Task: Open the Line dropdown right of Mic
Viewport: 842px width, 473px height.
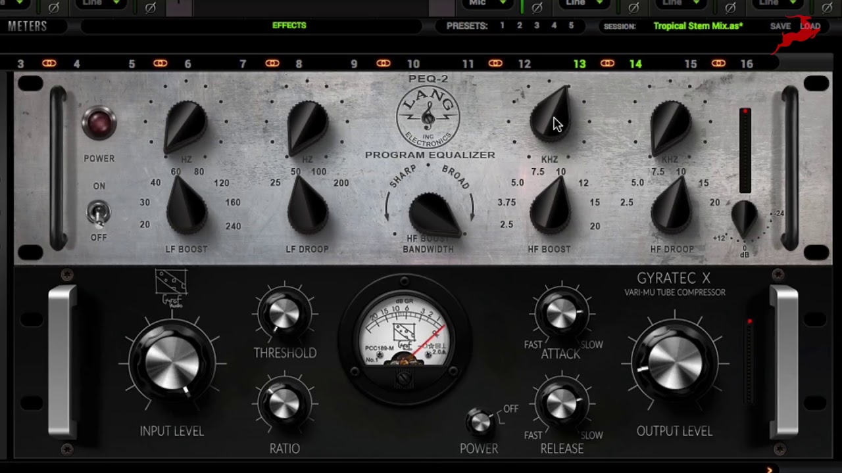Action: (x=585, y=4)
